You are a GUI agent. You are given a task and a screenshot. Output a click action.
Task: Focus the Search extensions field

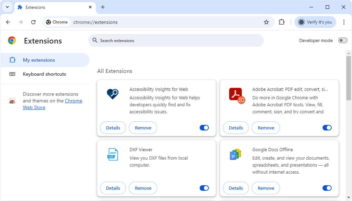(176, 40)
